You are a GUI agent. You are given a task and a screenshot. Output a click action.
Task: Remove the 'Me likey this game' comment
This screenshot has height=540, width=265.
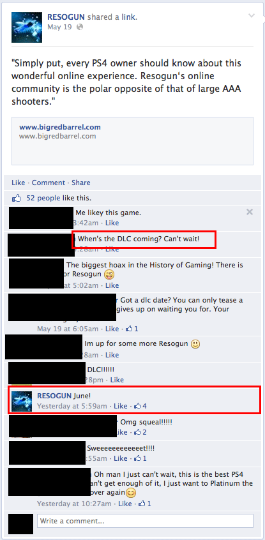coord(250,212)
